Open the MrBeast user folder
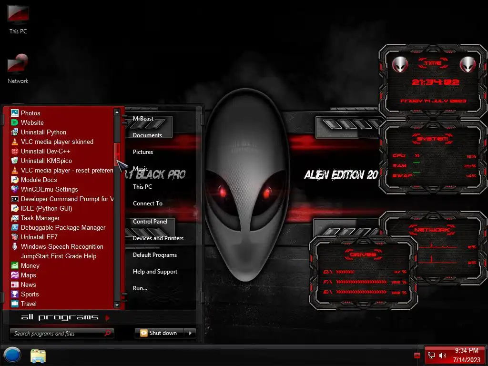Screen dimensions: 488x366 pos(143,119)
